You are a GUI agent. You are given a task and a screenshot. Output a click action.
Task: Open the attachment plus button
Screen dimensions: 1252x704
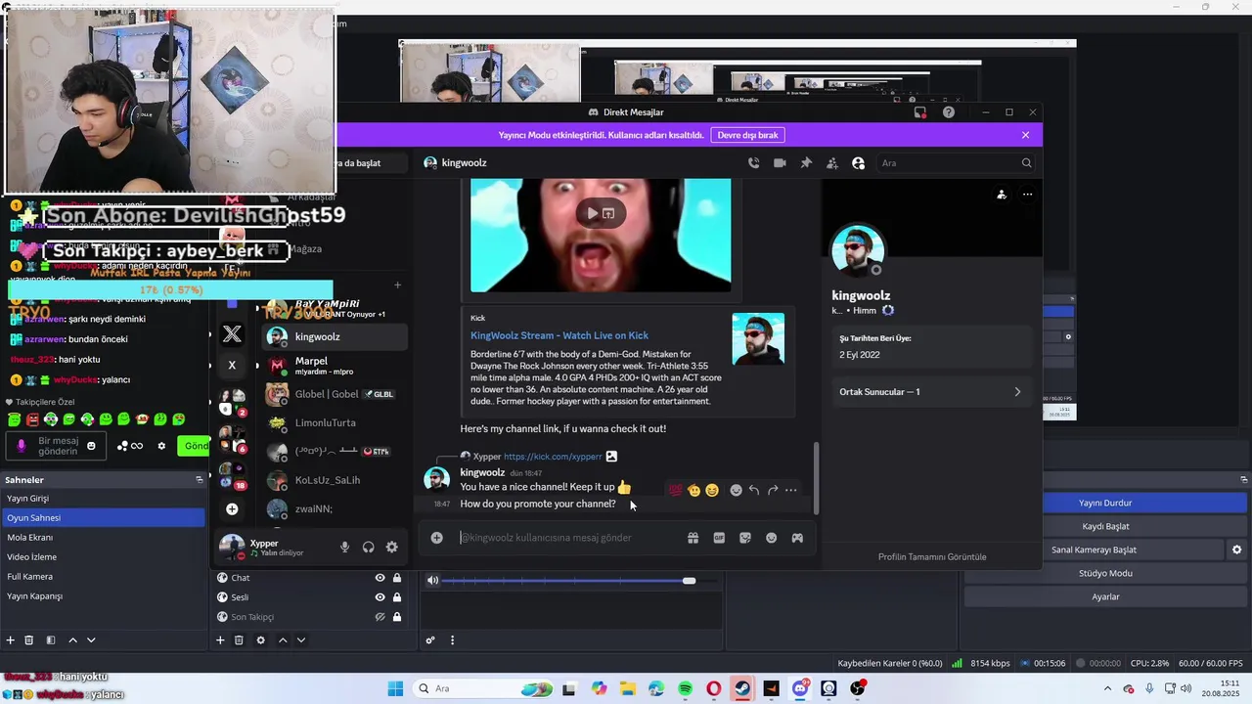[437, 538]
